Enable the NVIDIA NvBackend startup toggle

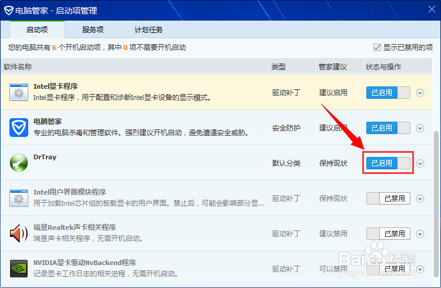coord(388,269)
